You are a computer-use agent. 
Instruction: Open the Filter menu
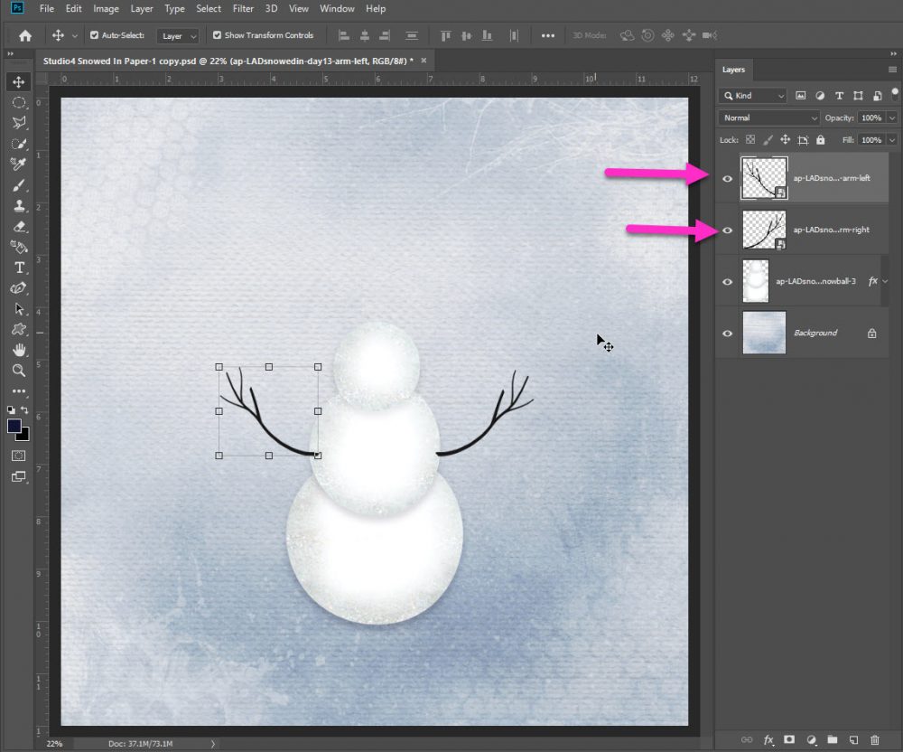(x=243, y=9)
